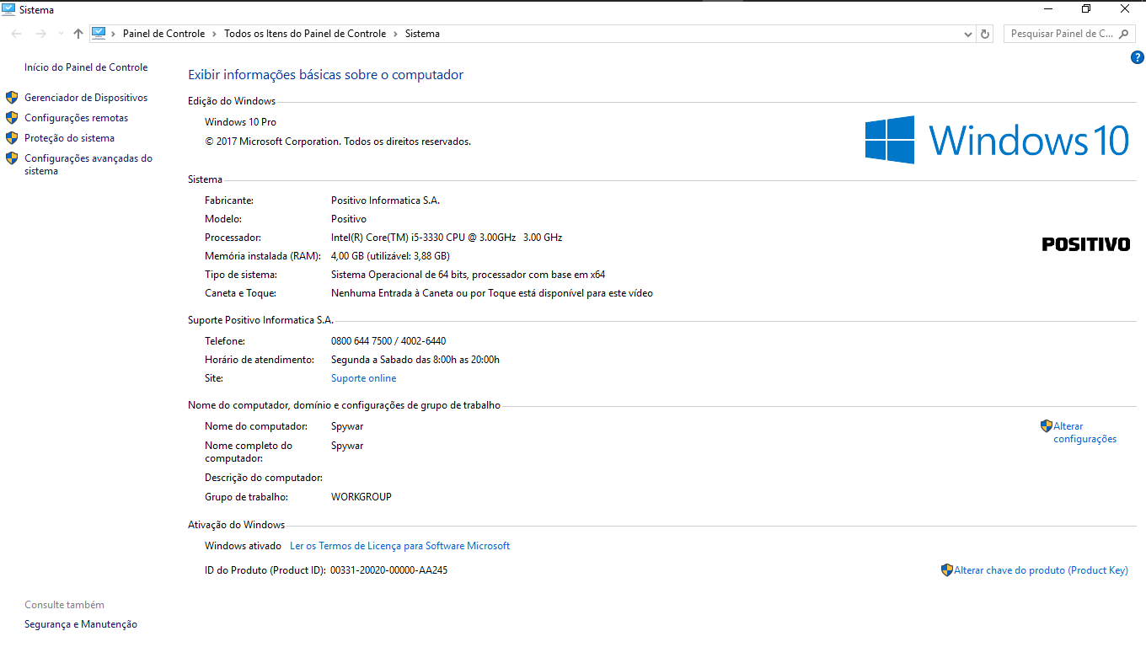This screenshot has width=1146, height=647.
Task: Click the computer name value next to "Nome do computador:"
Action: coord(347,426)
